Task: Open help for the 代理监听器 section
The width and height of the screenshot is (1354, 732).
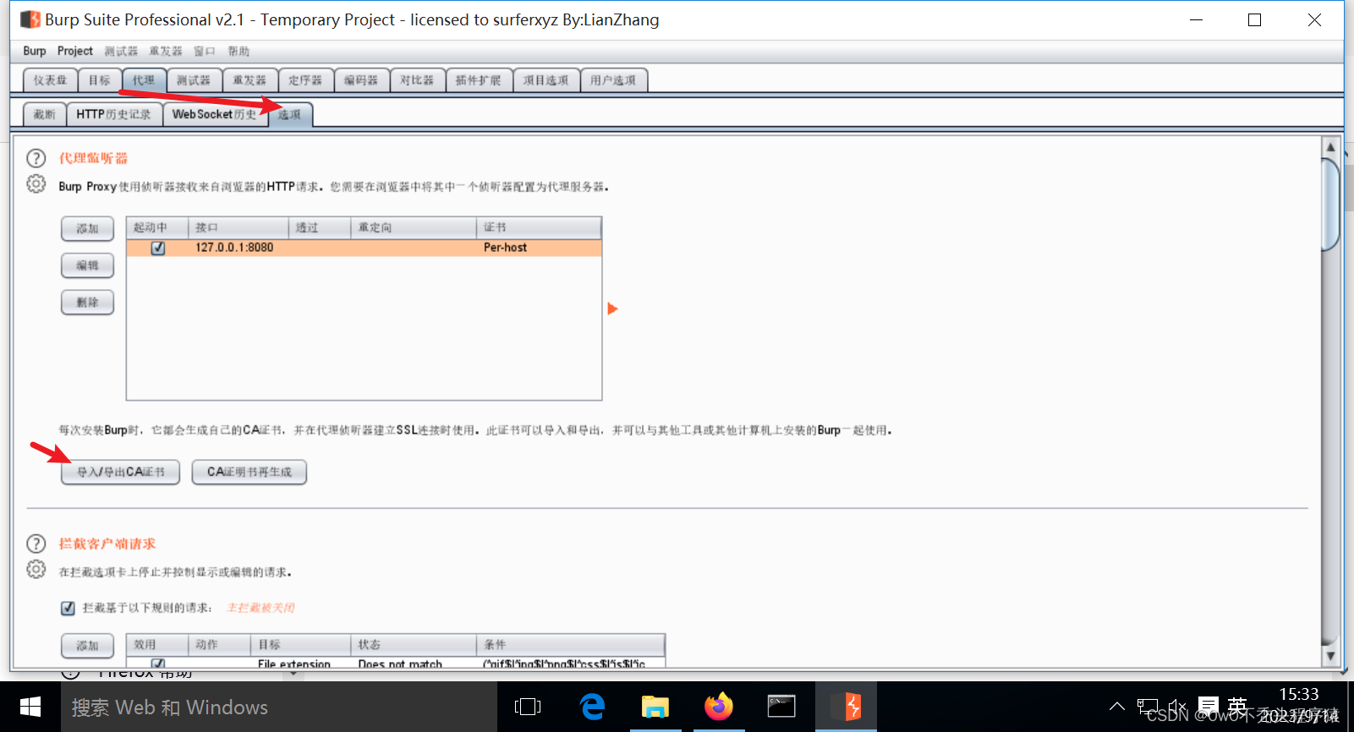Action: (36, 158)
